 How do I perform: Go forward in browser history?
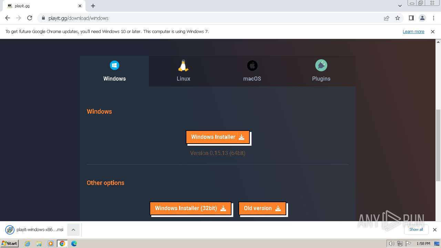(x=19, y=18)
